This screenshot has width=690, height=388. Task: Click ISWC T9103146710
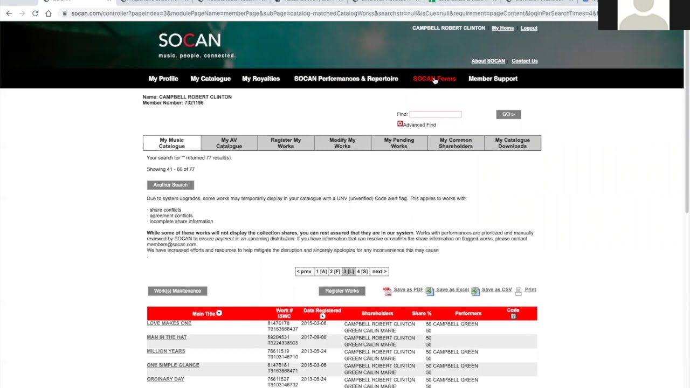coord(282,357)
